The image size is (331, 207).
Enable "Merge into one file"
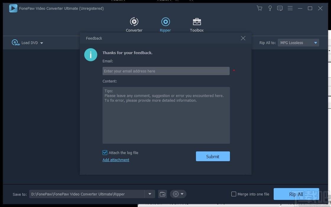pos(234,194)
